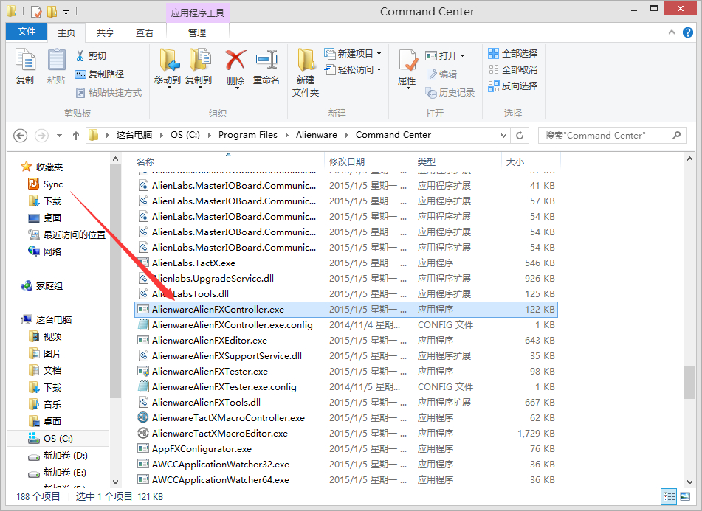This screenshot has width=702, height=511.
Task: Sort by 修改日期 (Date modified) header
Action: click(369, 161)
